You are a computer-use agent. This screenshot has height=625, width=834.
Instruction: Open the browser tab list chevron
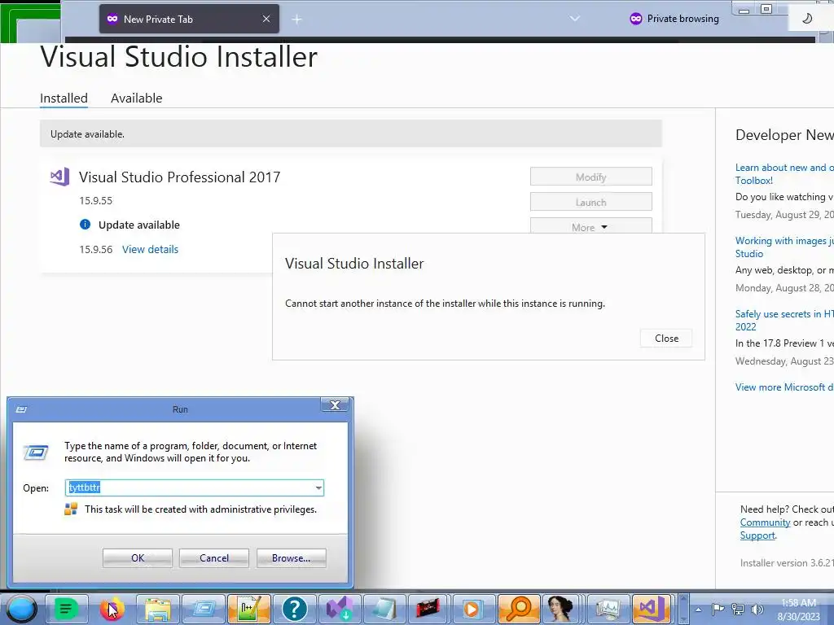click(574, 19)
